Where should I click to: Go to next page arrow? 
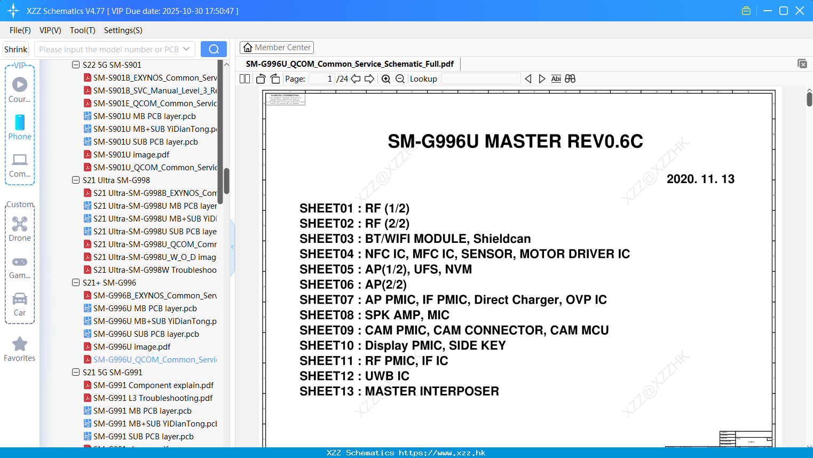[369, 78]
